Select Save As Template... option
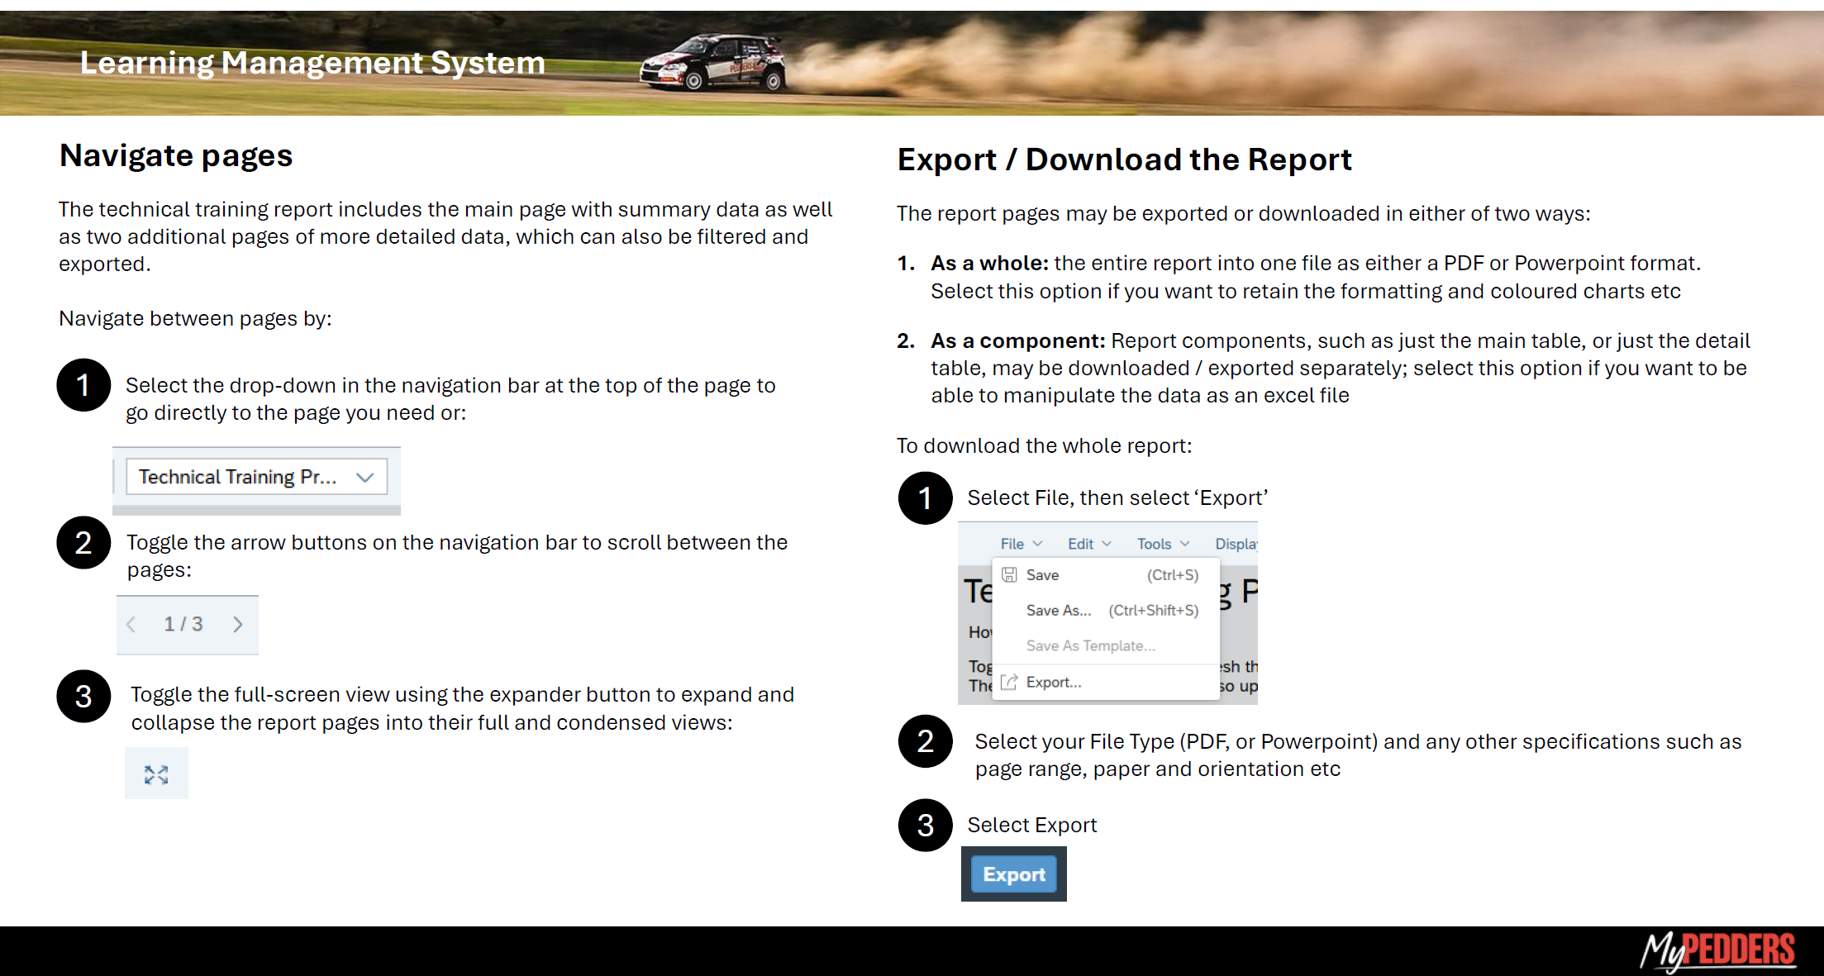 tap(1090, 646)
